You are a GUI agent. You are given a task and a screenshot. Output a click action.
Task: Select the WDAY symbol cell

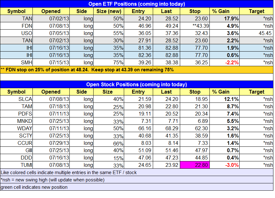coord(16,128)
